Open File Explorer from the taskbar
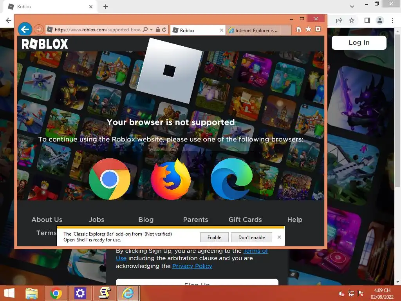Screen dimensions: 401x301 click(x=32, y=293)
